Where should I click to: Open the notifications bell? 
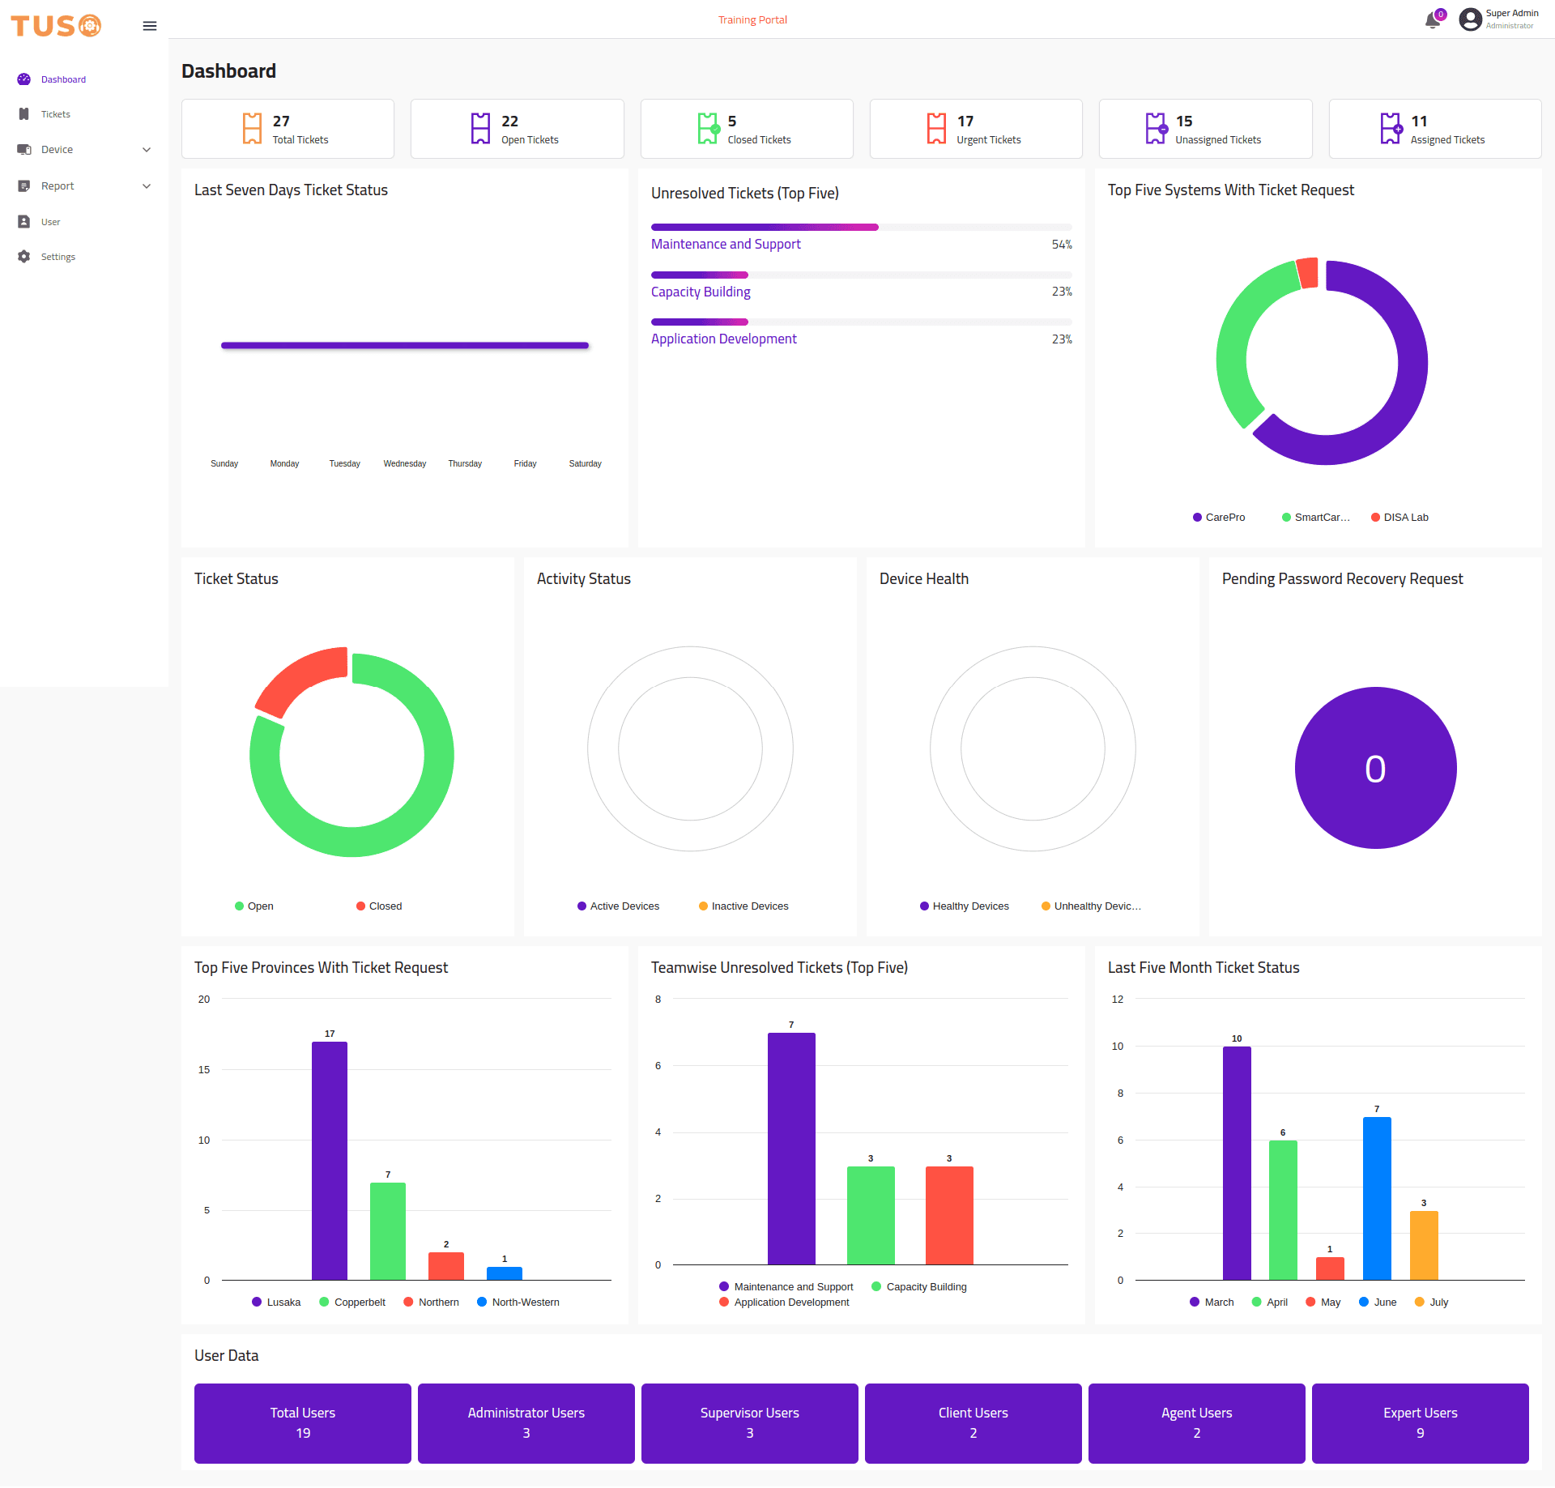(x=1433, y=20)
